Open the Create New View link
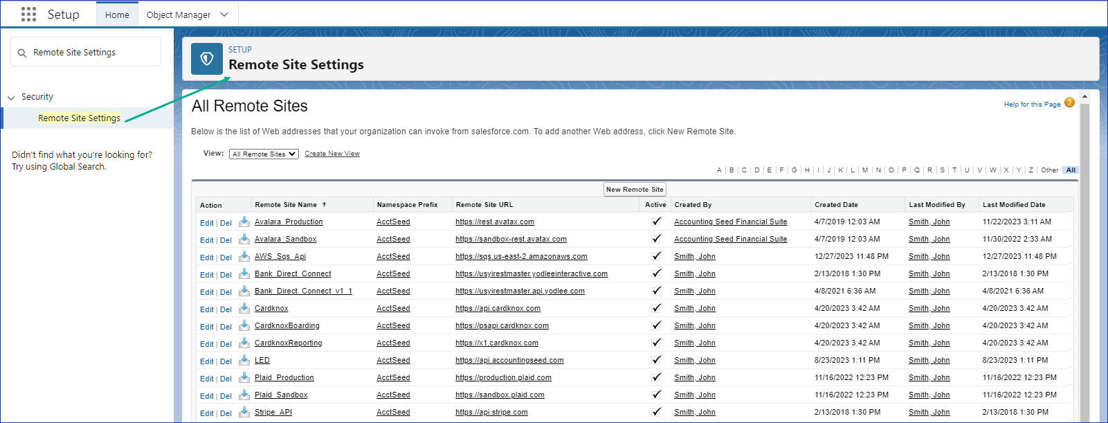 [x=332, y=154]
